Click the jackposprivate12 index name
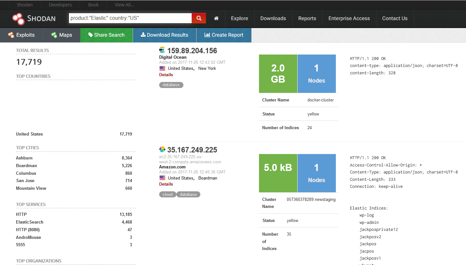The width and height of the screenshot is (466, 265). [x=379, y=230]
